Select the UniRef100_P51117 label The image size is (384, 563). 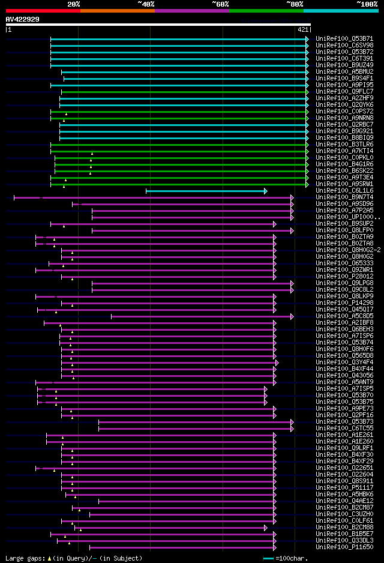[344, 487]
